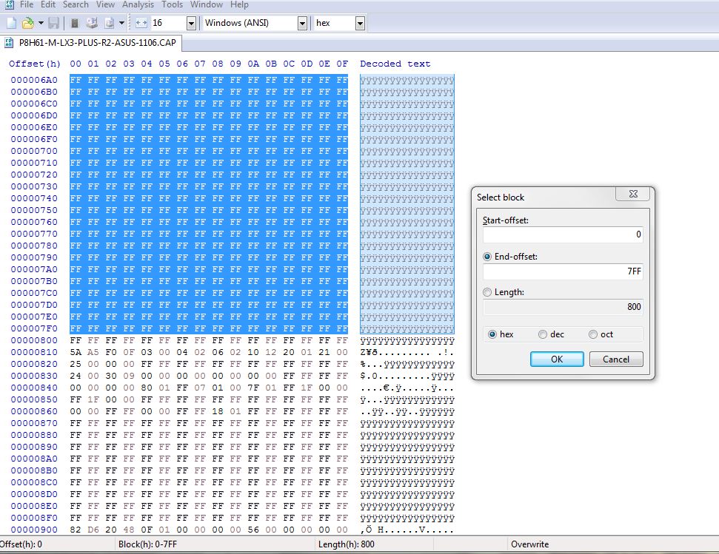Click the End-offset input field with 7FF
Image resolution: width=719 pixels, height=554 pixels.
point(563,271)
